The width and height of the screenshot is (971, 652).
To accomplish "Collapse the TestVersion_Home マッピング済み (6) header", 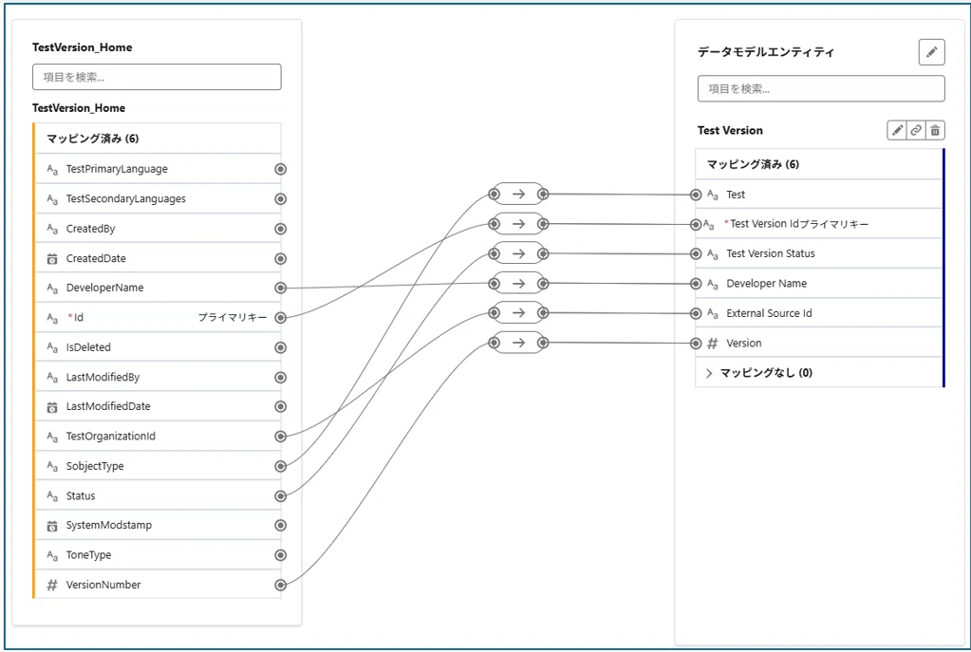I will tap(158, 139).
